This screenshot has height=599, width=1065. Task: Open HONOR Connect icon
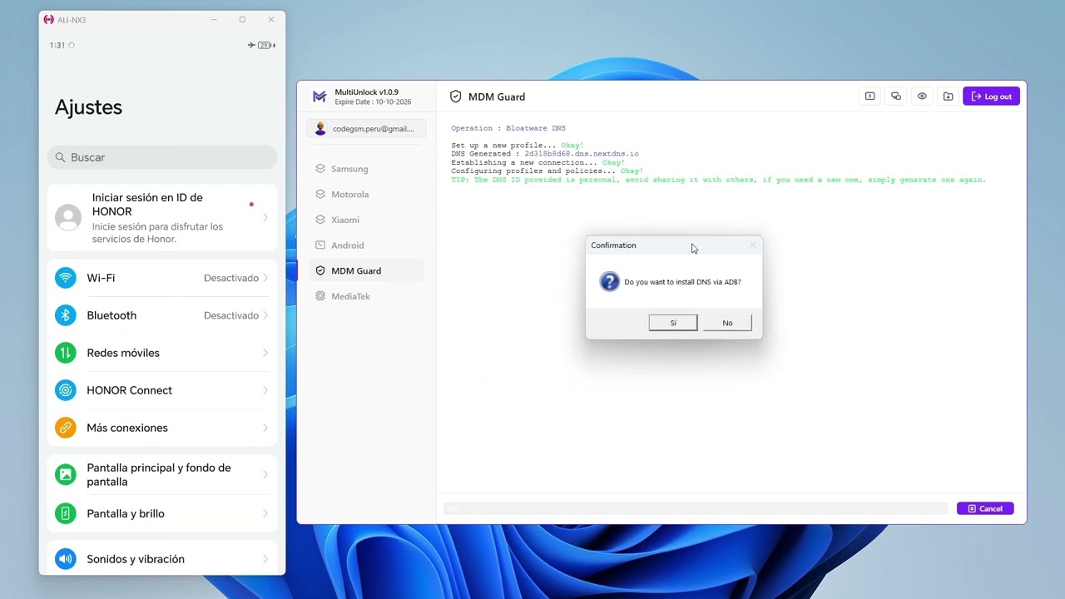click(x=65, y=390)
